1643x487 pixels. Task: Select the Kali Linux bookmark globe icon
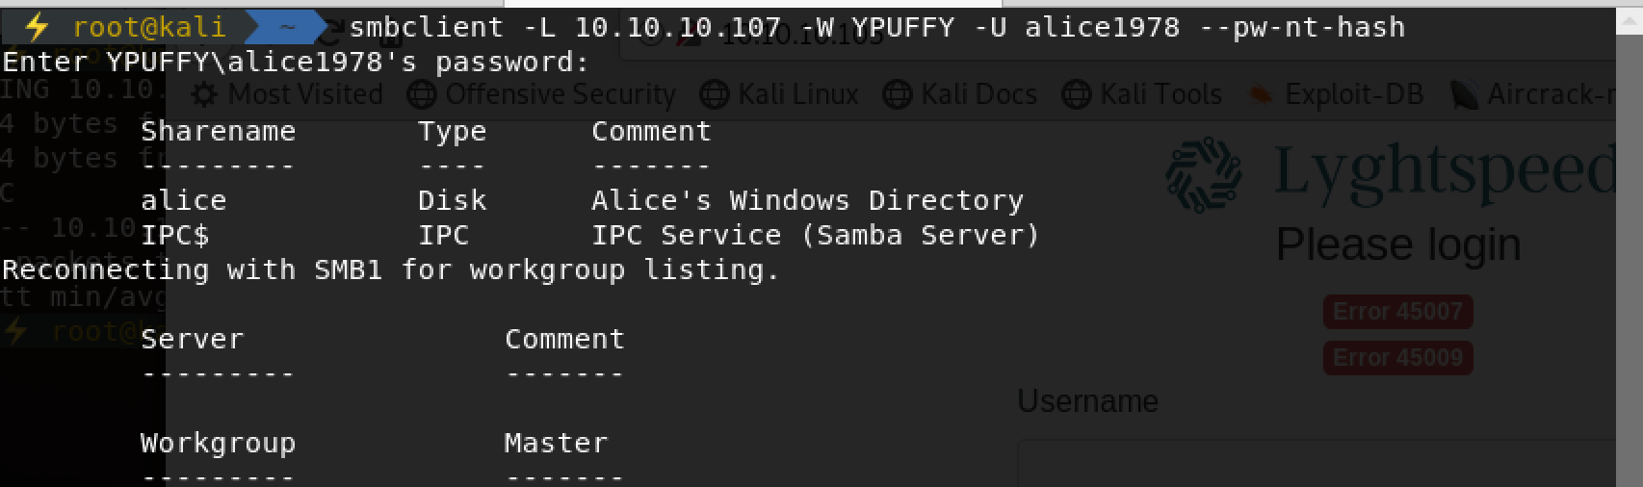click(715, 94)
